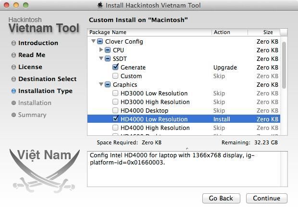Select the "HD3000 Low Resolution" row label

154,94
